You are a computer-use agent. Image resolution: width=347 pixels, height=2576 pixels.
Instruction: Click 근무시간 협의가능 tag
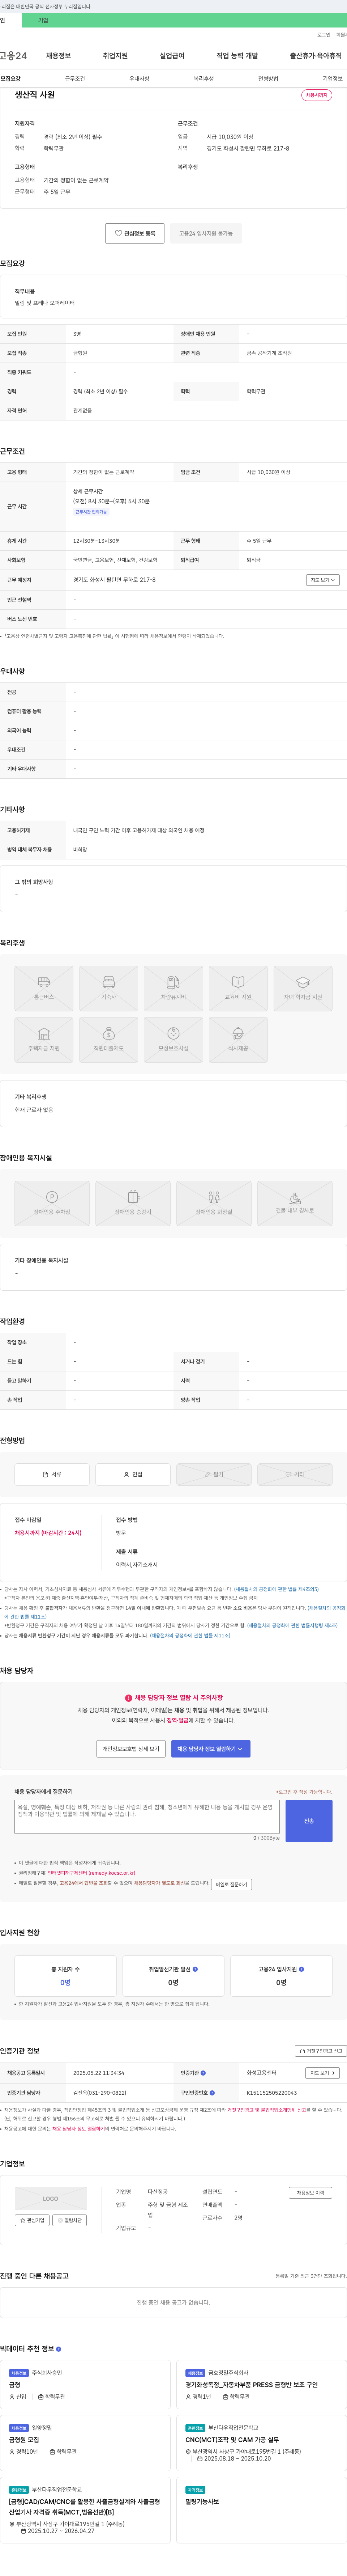coord(91,512)
